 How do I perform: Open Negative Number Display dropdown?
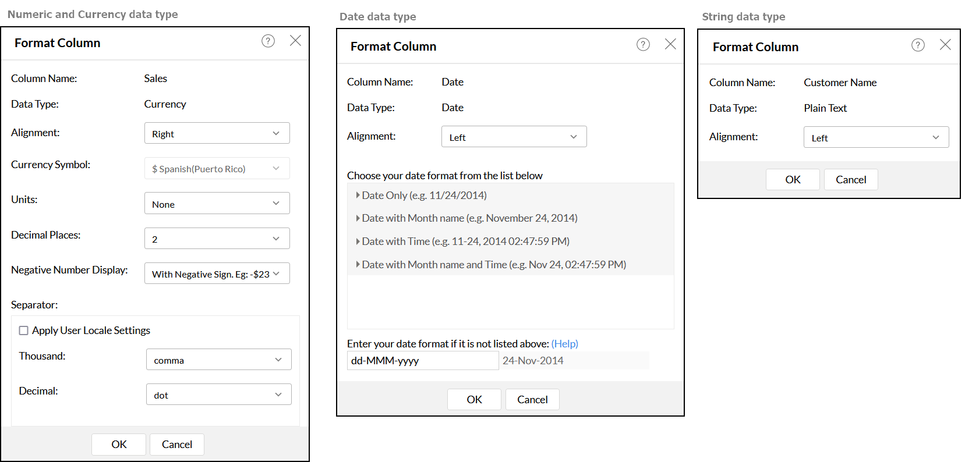tap(217, 273)
